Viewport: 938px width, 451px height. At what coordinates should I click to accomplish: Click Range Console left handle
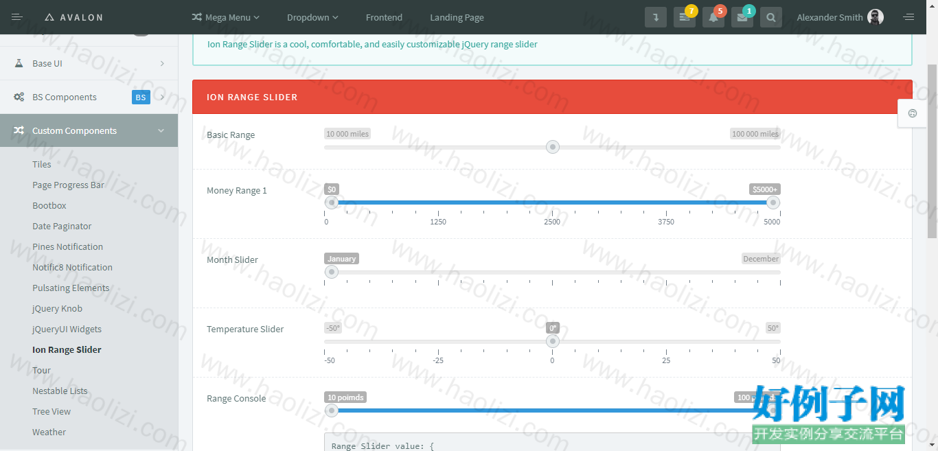click(x=332, y=410)
